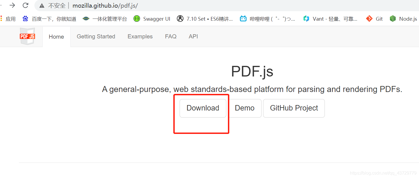
Task: Click the bilibili TV icon bookmark
Action: tap(243, 19)
